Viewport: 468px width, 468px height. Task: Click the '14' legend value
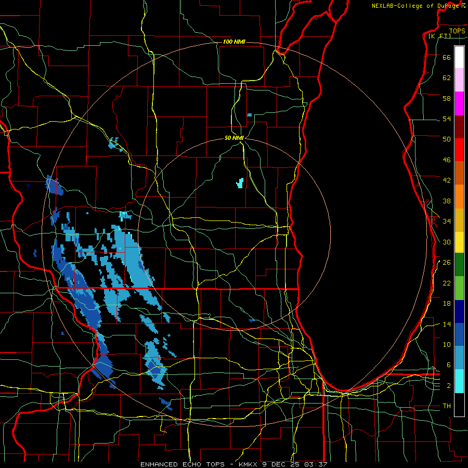point(447,324)
